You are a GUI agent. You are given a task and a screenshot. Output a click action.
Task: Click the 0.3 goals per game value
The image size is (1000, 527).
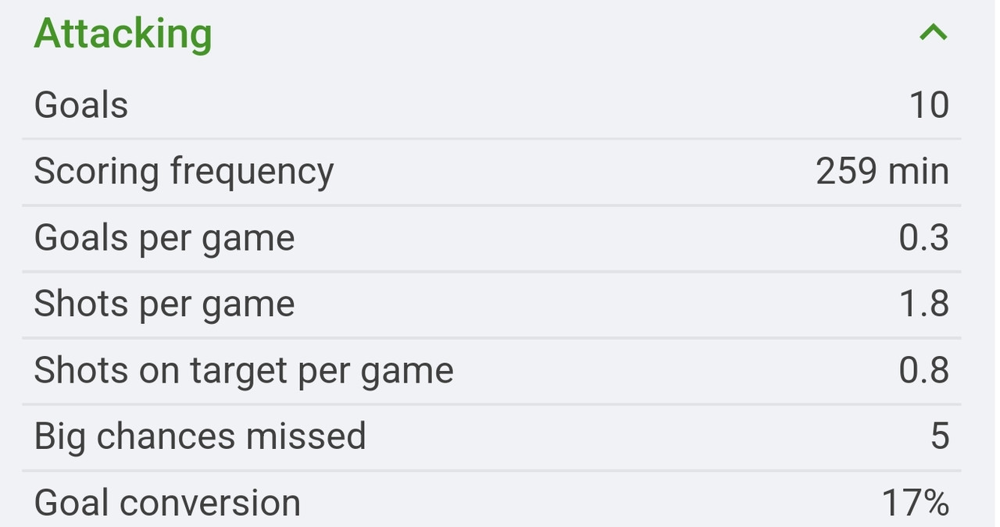pyautogui.click(x=924, y=237)
